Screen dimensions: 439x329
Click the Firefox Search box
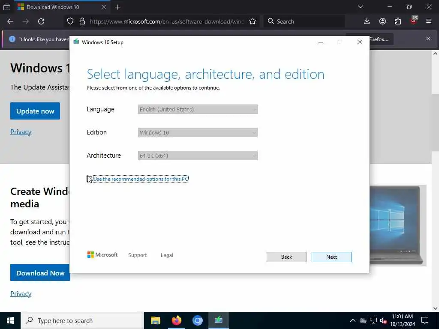[304, 21]
